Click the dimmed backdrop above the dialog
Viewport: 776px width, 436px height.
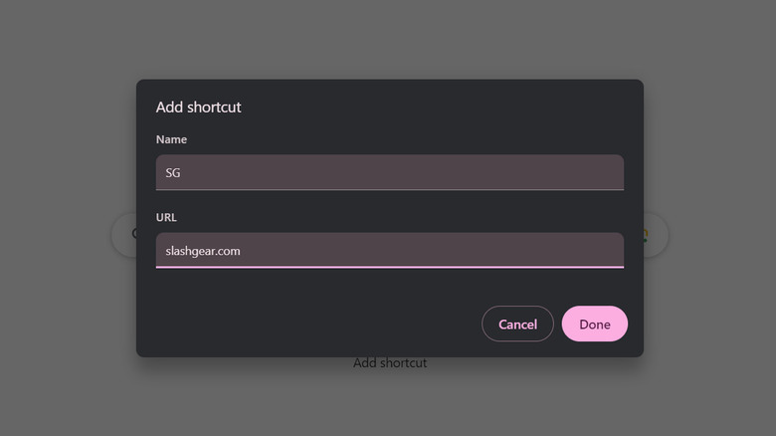pos(388,40)
